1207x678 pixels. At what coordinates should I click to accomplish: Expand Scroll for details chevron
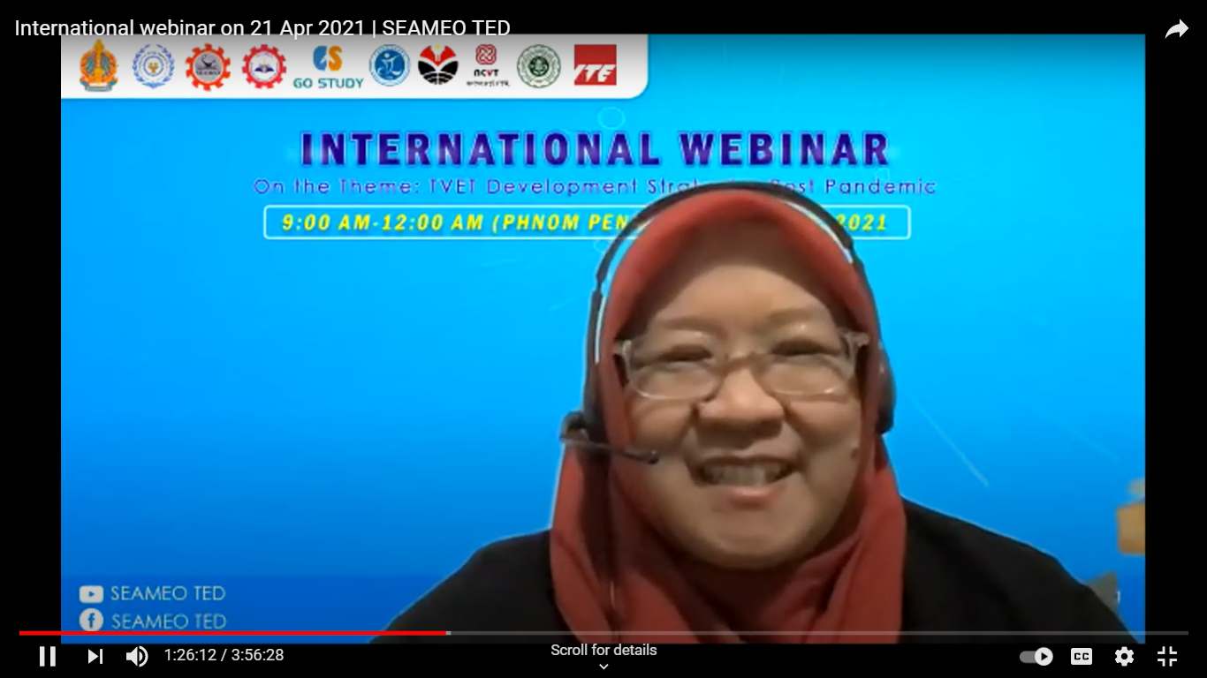coord(603,667)
